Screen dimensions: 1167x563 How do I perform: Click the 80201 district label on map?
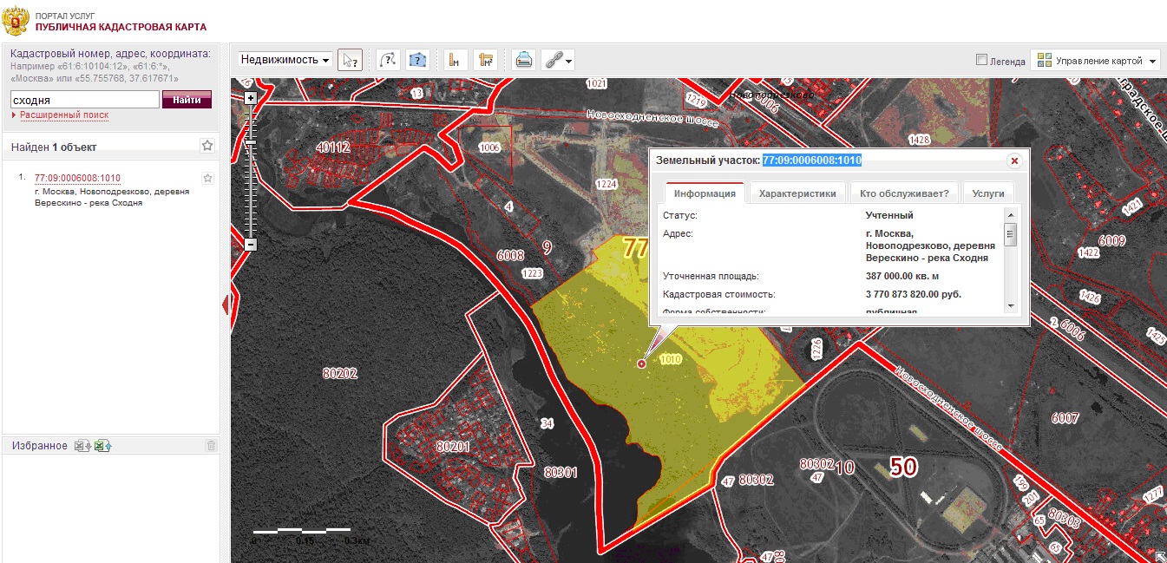(453, 446)
